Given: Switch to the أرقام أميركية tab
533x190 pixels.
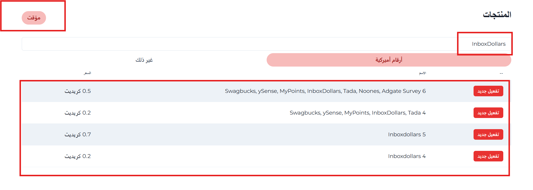Looking at the screenshot, I should [x=389, y=60].
